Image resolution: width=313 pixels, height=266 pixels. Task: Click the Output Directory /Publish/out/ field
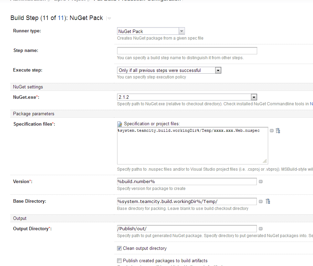[x=187, y=229]
